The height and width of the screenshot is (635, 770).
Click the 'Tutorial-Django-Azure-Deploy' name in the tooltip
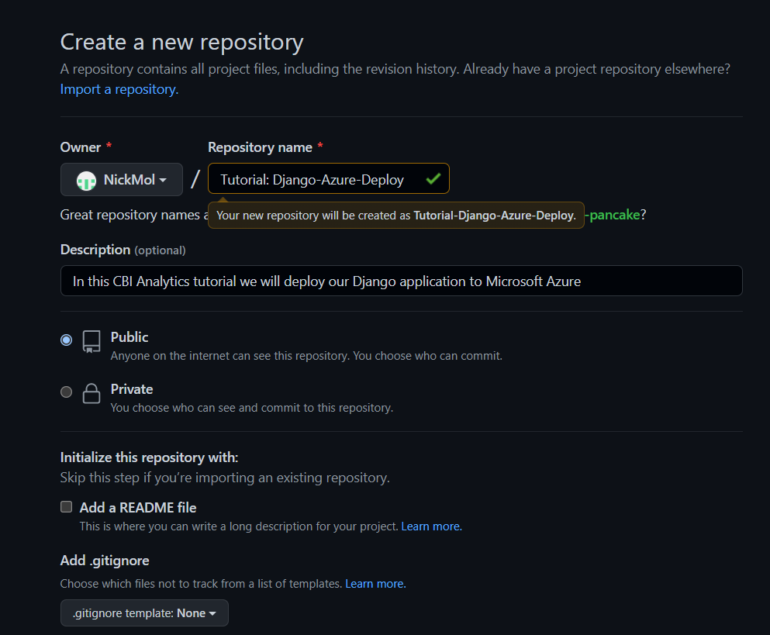point(493,216)
